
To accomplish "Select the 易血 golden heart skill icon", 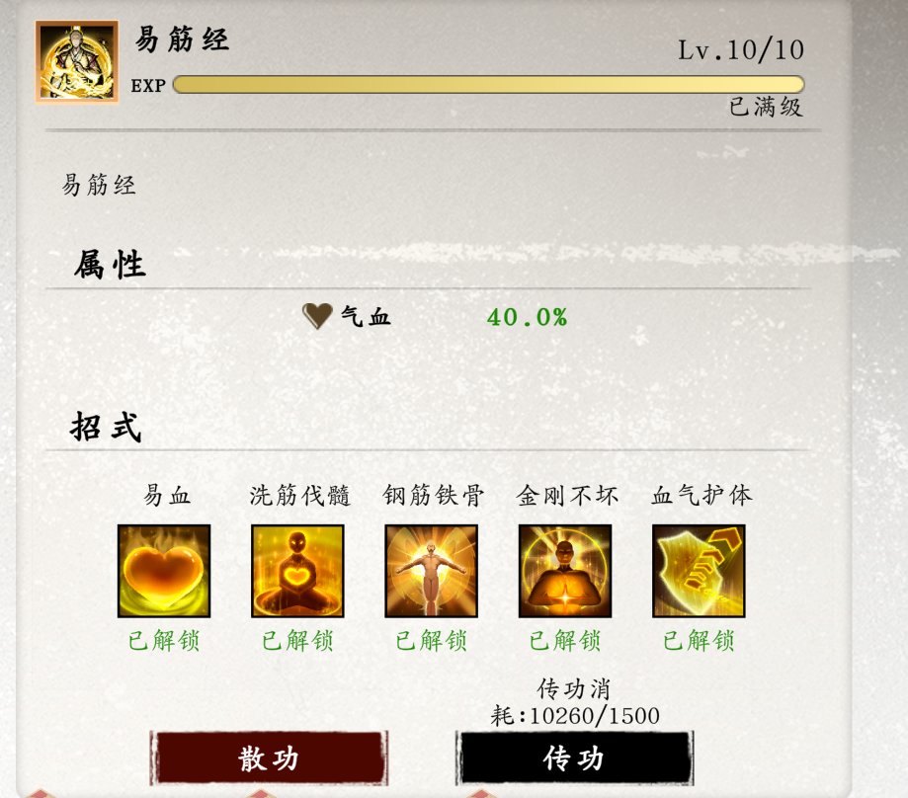I will coord(164,571).
